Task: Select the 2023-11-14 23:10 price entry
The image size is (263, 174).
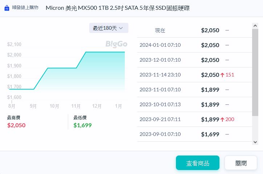Action: click(194, 75)
